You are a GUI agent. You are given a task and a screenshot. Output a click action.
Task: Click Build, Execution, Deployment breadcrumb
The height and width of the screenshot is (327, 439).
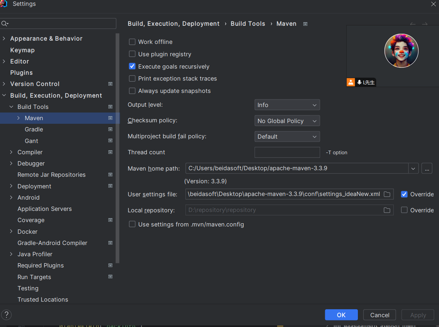click(x=173, y=24)
